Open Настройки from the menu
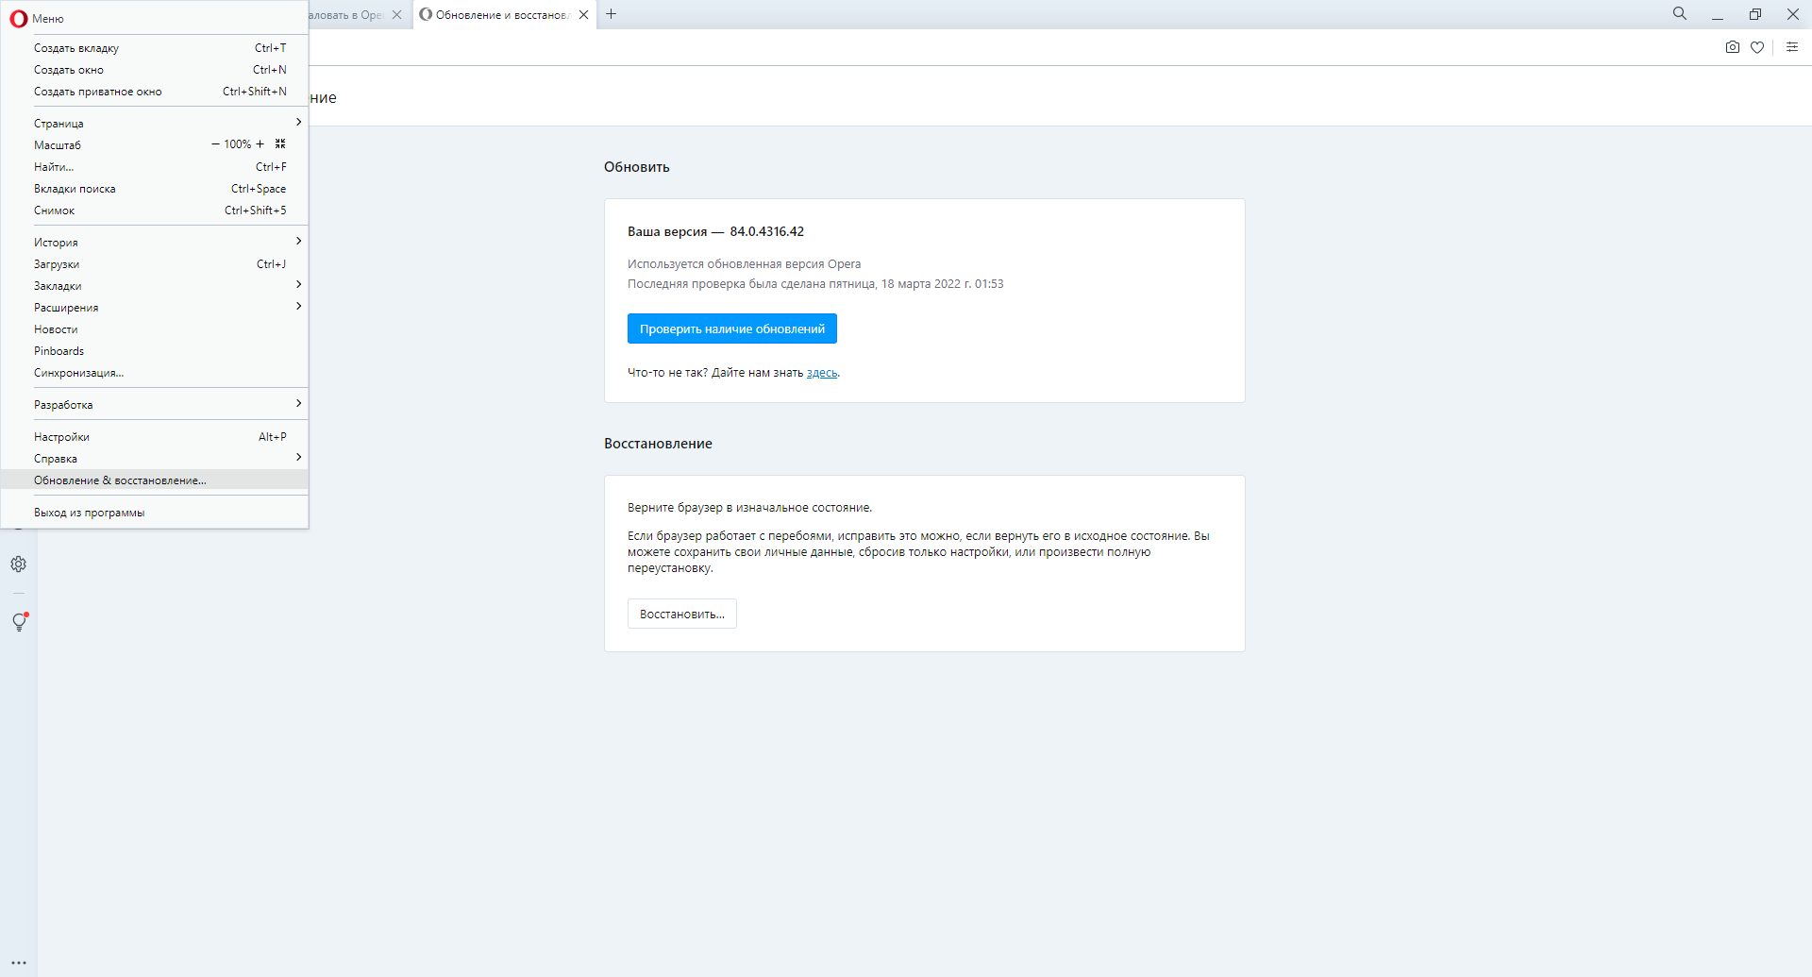Image resolution: width=1812 pixels, height=977 pixels. point(155,436)
